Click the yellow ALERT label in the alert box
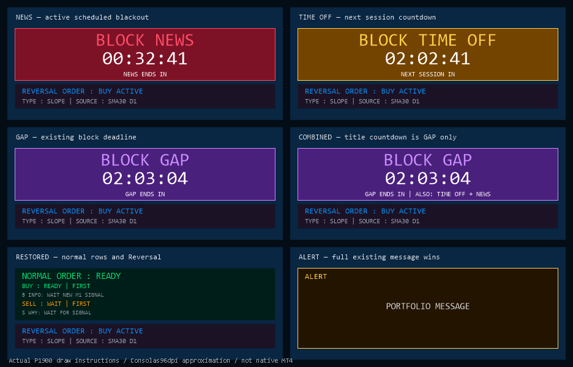Screen dimensions: 573x367 pyautogui.click(x=316, y=276)
